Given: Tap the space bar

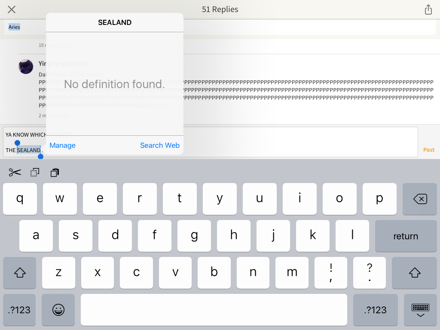Looking at the screenshot, I should 214,310.
